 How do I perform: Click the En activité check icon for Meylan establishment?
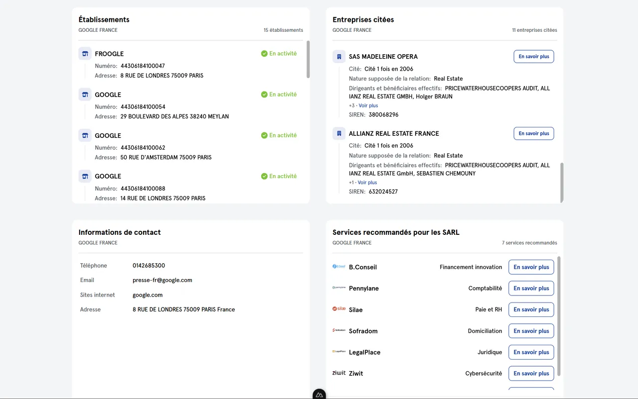264,95
